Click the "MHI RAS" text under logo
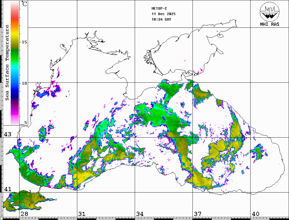This screenshot has width=289, height=220. coord(269,24)
